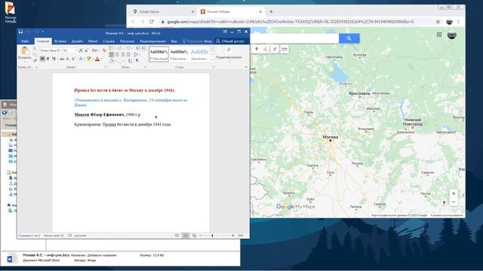Click the Sort icon in Word ribbon
The height and width of the screenshot is (271, 483).
point(130,60)
